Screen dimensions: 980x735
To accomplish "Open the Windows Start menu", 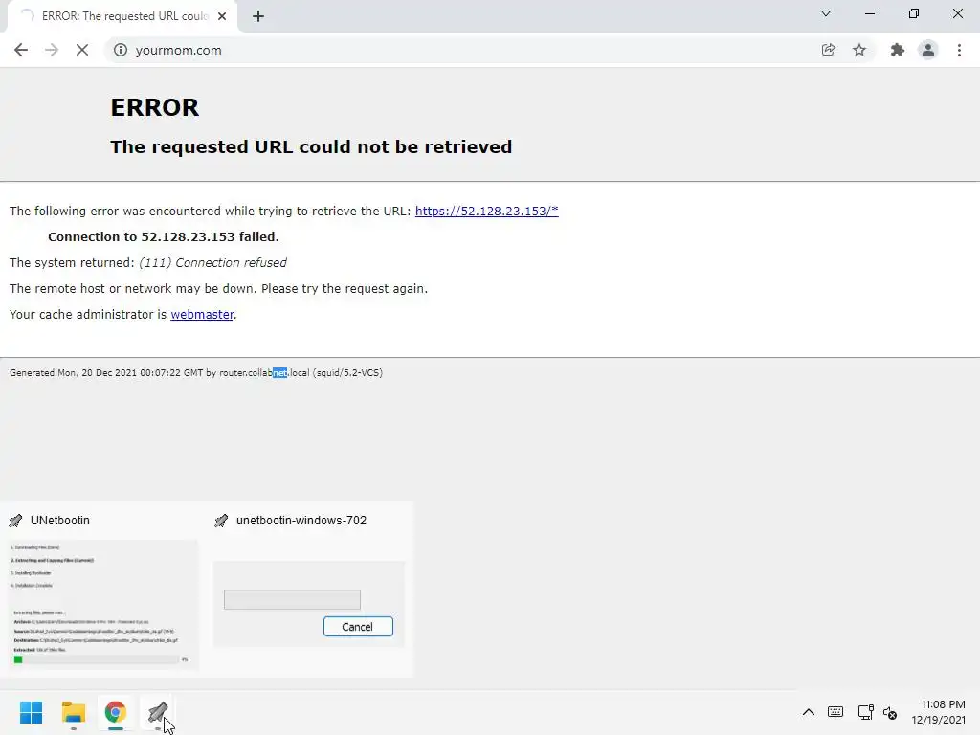I will coord(32,712).
